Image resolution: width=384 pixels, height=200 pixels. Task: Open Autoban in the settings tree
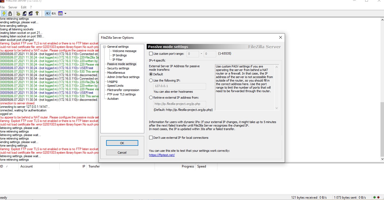(113, 99)
